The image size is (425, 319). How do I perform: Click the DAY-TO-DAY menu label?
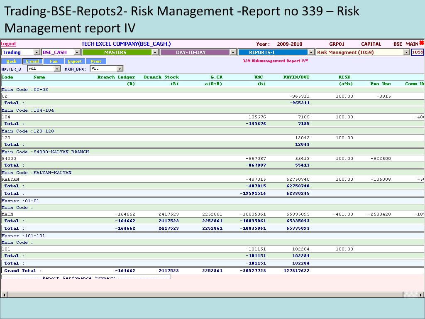[191, 52]
